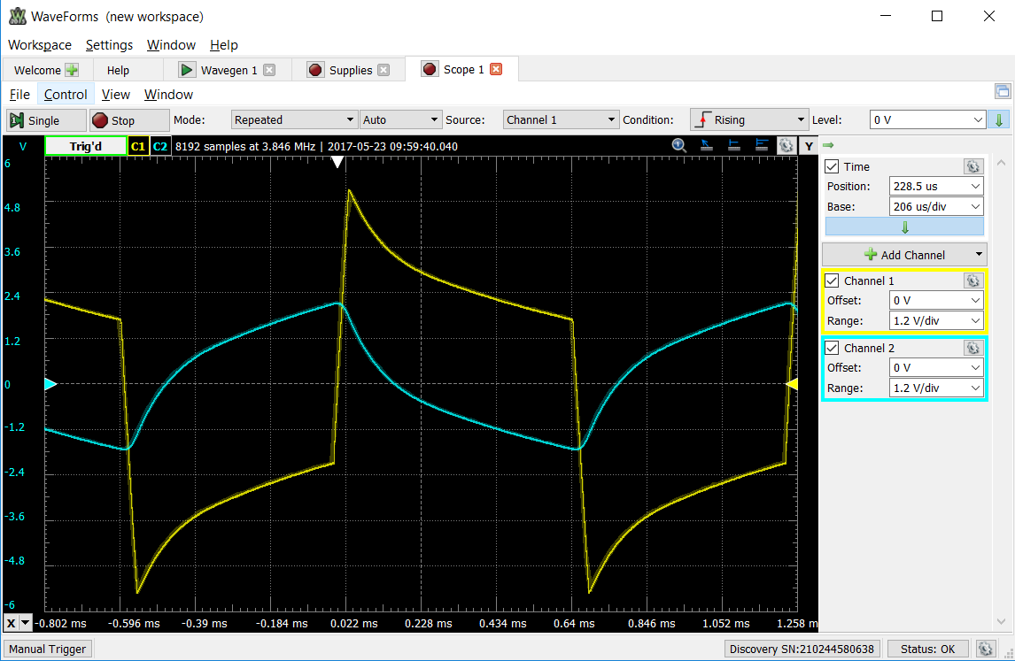
Task: Click the Manual Trigger button
Action: click(x=48, y=649)
